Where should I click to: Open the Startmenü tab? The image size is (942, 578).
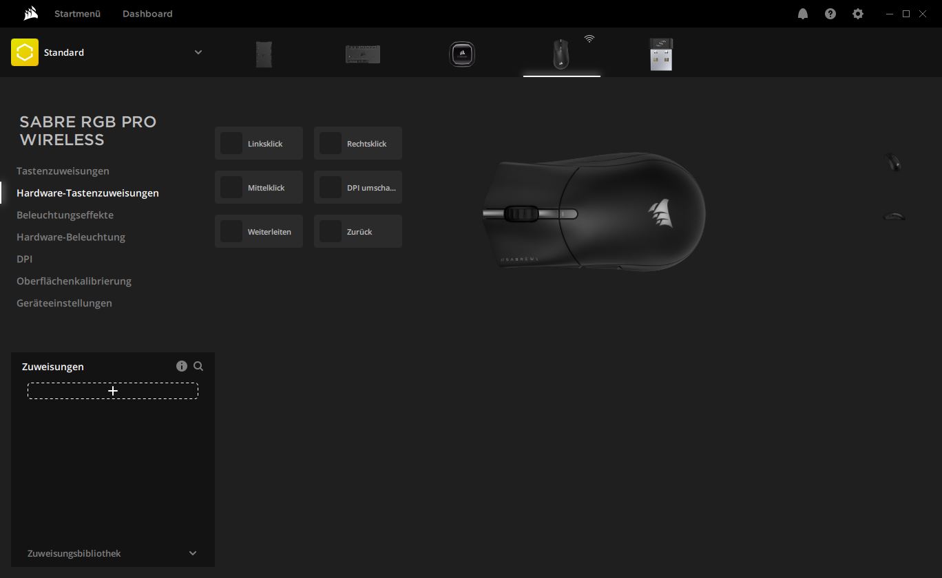pos(78,14)
